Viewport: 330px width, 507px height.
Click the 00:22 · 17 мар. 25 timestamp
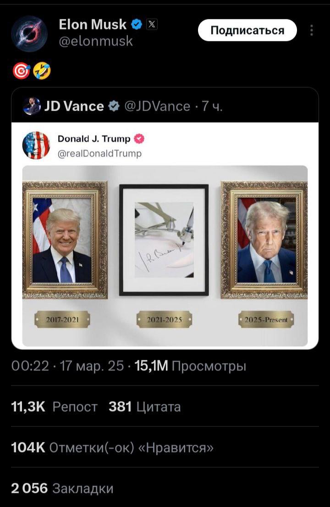[x=67, y=366]
